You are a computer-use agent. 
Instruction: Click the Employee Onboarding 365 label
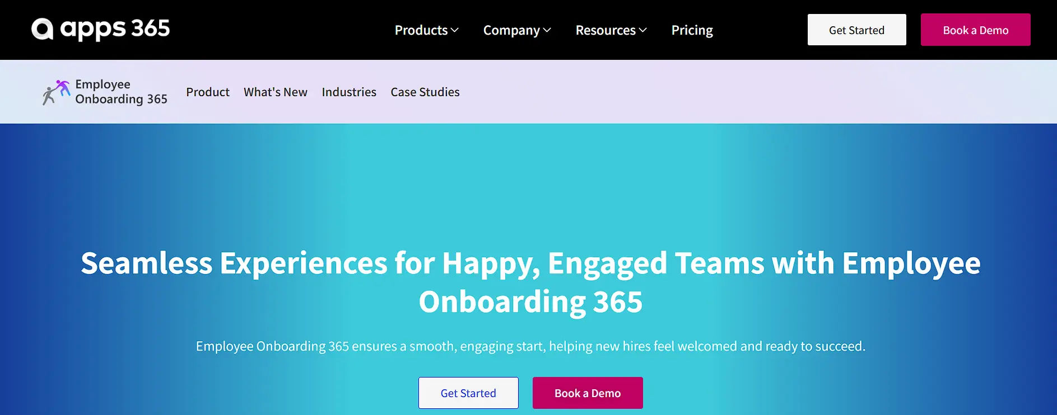click(x=122, y=91)
